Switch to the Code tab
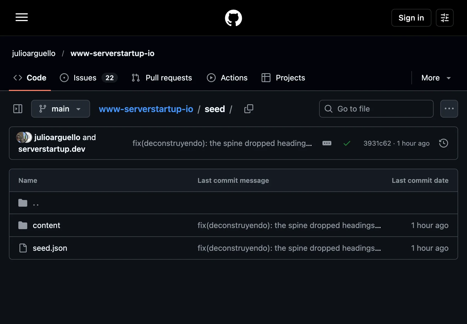The width and height of the screenshot is (467, 324). pyautogui.click(x=30, y=78)
